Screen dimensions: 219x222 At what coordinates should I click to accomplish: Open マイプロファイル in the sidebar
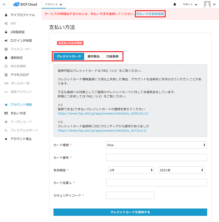[x=22, y=15]
